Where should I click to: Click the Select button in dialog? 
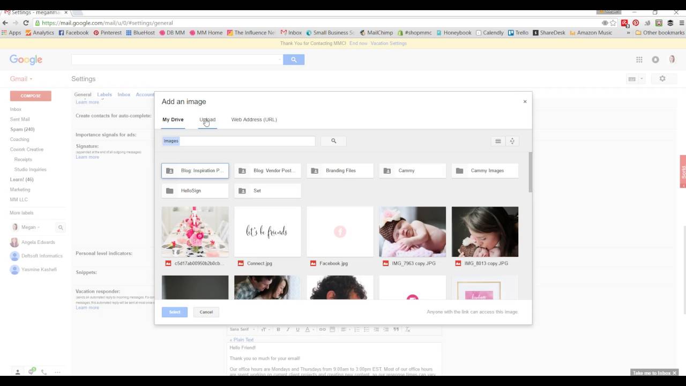175,312
